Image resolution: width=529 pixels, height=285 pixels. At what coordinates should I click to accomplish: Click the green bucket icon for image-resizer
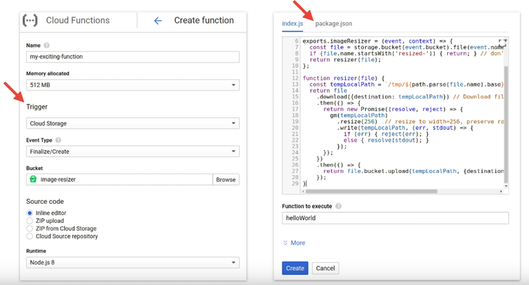[x=32, y=179]
